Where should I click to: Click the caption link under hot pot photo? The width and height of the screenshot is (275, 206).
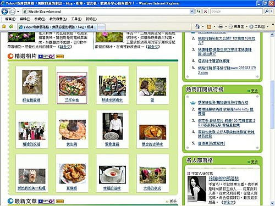[71, 144]
